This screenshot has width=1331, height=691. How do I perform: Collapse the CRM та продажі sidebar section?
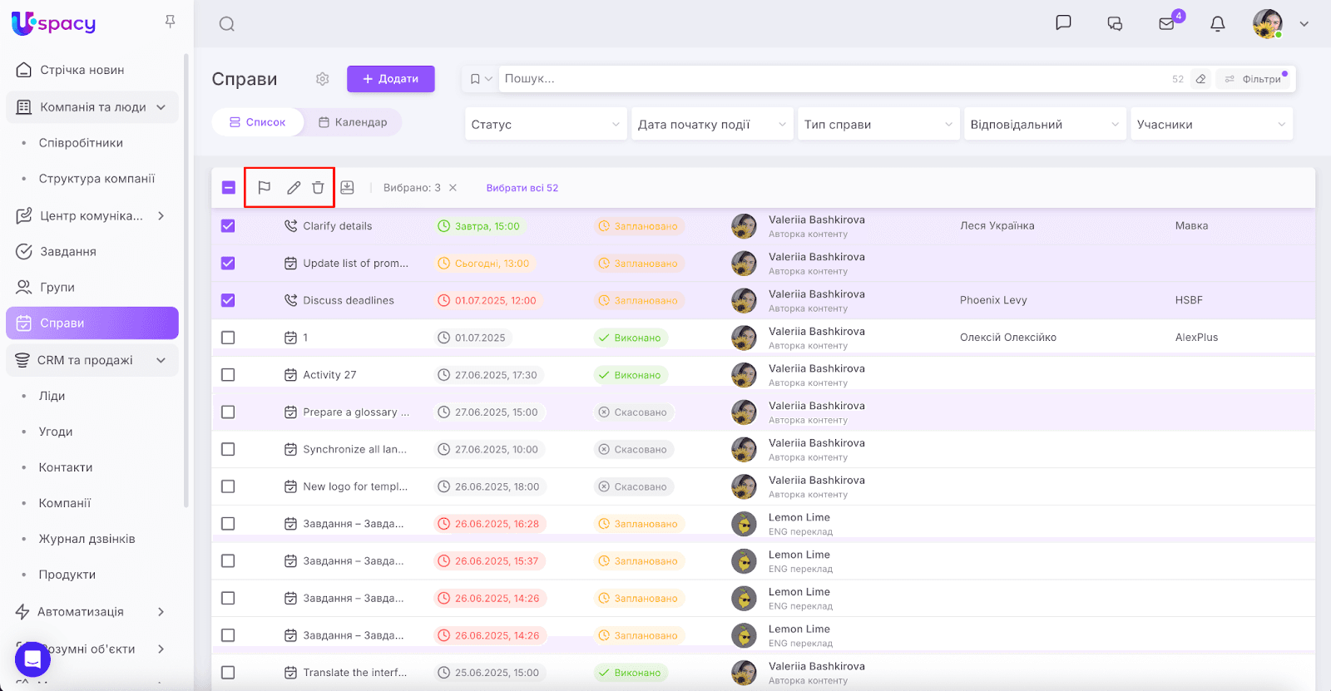click(x=161, y=360)
